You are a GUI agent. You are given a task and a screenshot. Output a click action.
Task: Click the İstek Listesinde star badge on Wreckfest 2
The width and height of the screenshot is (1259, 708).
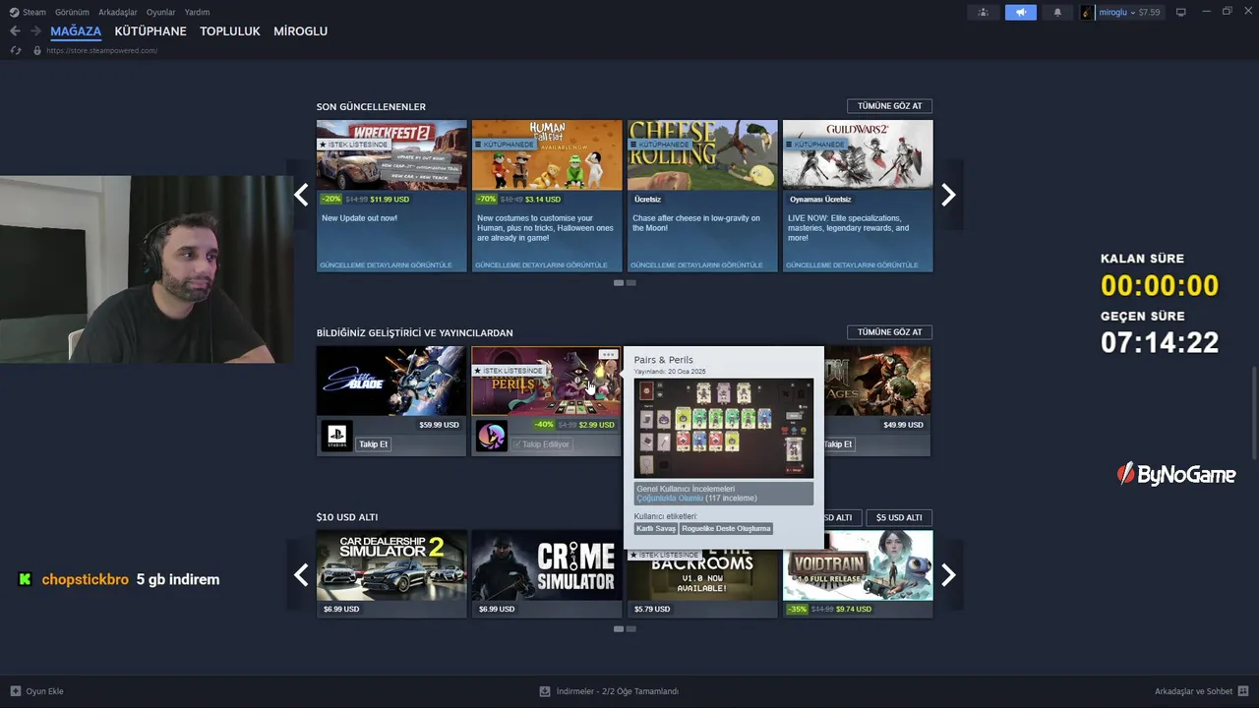[x=353, y=145]
